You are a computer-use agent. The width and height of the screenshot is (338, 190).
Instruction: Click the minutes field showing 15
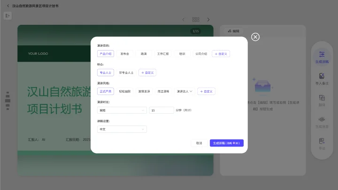pos(161,110)
